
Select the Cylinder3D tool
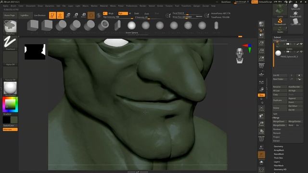pyautogui.click(x=295, y=22)
